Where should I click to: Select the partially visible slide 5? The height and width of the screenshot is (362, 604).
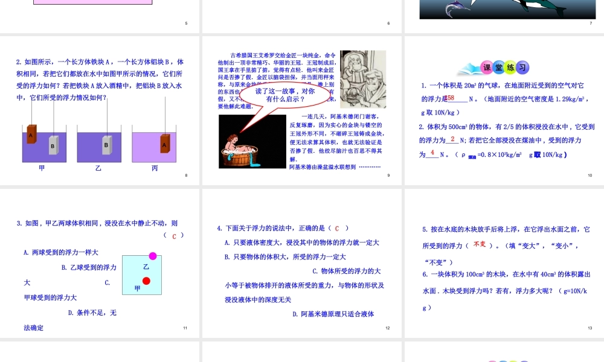[100, 16]
